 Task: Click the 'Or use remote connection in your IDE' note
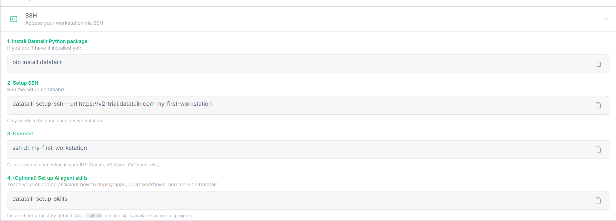point(84,165)
